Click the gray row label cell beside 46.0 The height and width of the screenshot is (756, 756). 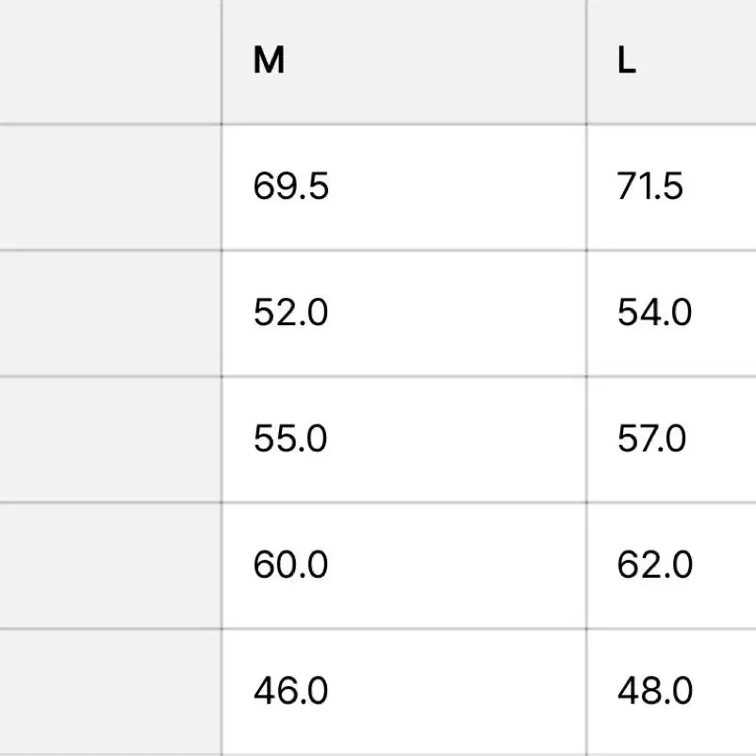point(110,692)
